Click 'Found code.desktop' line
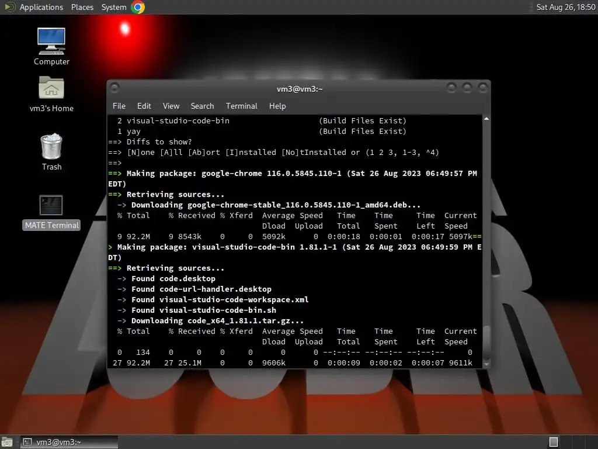Viewport: 598px width, 449px height. coord(166,279)
